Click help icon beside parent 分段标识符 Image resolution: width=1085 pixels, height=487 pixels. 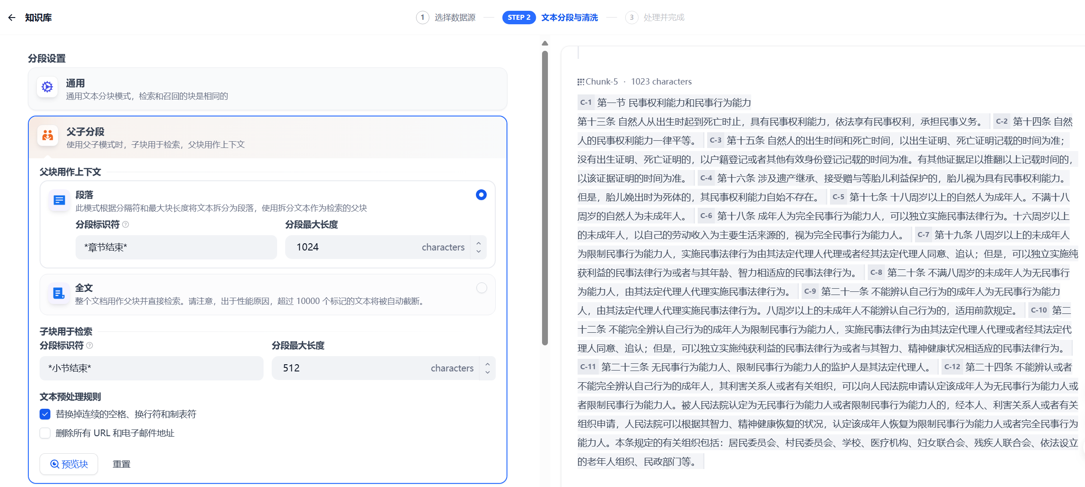coord(126,224)
